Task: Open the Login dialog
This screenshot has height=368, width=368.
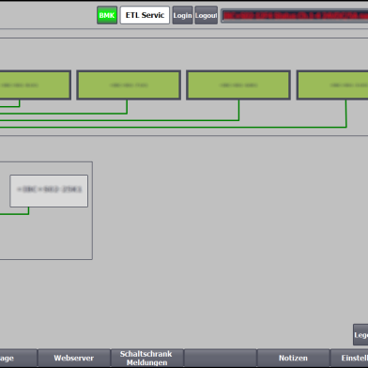Action: [x=182, y=15]
